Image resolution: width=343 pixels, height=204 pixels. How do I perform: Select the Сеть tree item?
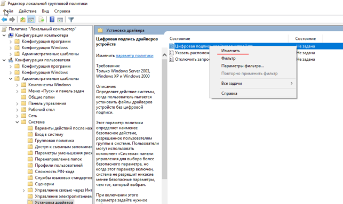coord(33,116)
